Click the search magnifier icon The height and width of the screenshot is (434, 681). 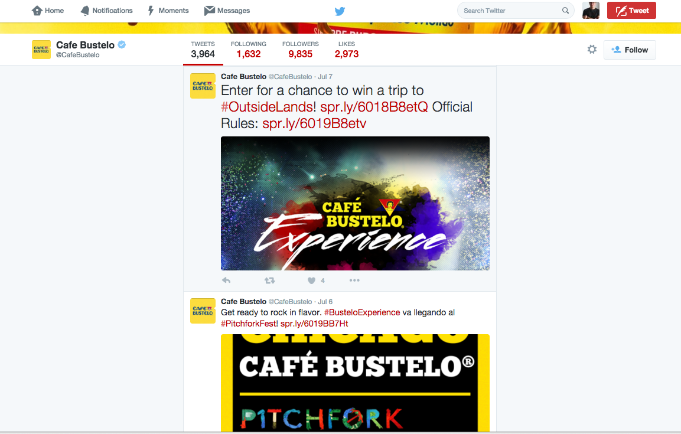[565, 11]
